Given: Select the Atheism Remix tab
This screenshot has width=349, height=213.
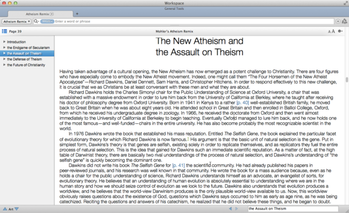Looking at the screenshot, I should point(40,14).
